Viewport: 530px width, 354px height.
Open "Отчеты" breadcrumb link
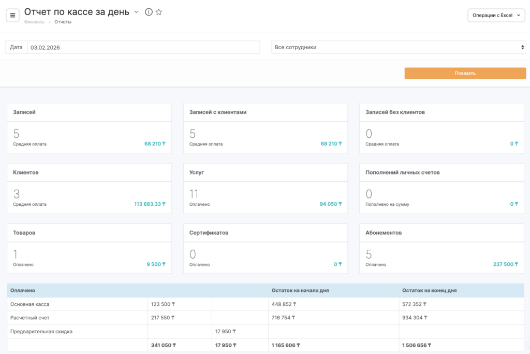pos(63,22)
